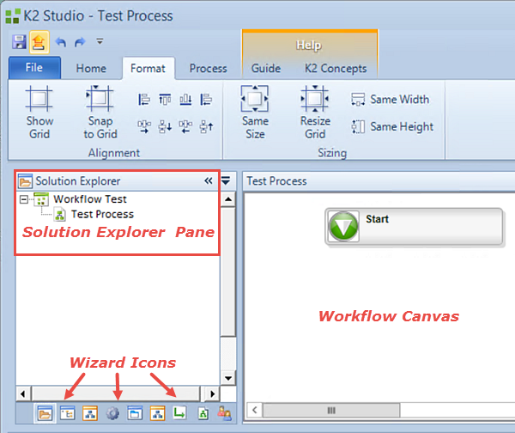Redo the action with the redo arrow
The width and height of the screenshot is (515, 433).
pyautogui.click(x=80, y=42)
